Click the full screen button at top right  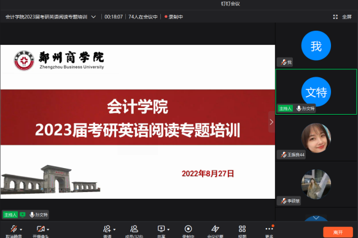(342, 17)
